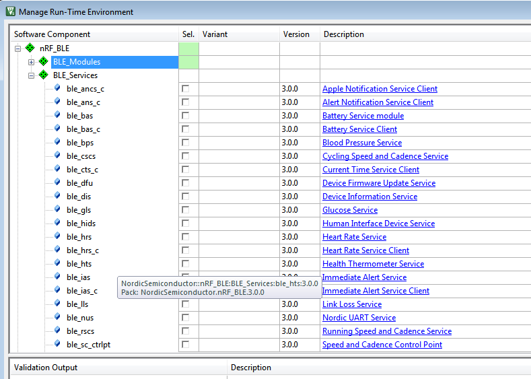Follow the Link Loss Service link
Viewport: 531px width, 379px height.
[352, 304]
